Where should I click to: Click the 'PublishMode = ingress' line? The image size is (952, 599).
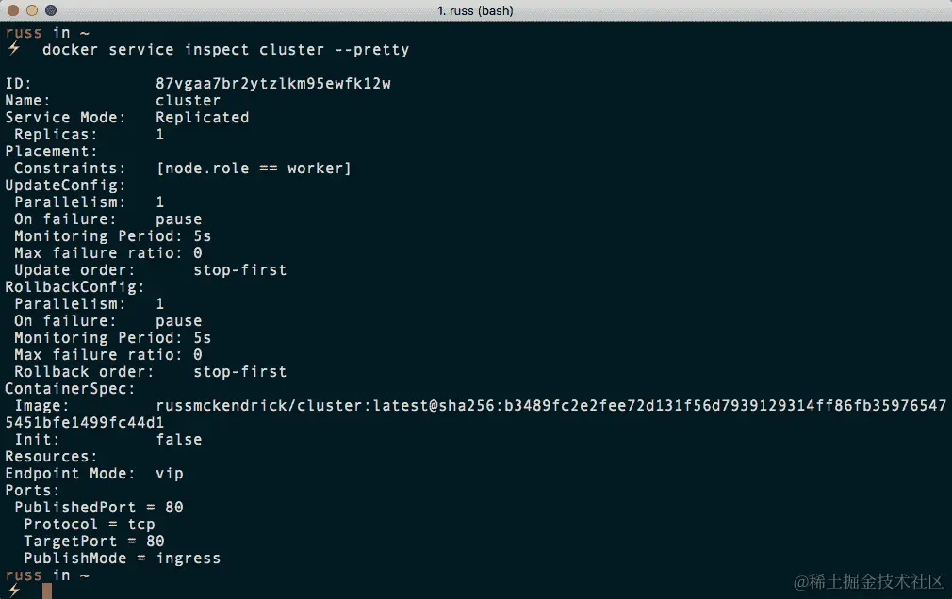click(122, 559)
